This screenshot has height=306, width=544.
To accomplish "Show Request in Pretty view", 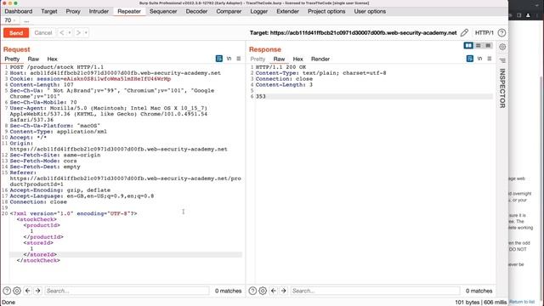I will click(12, 59).
